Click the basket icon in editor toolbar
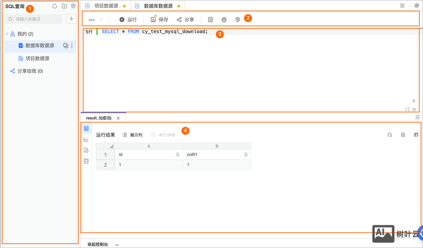This screenshot has width=423, height=248. coord(224,19)
